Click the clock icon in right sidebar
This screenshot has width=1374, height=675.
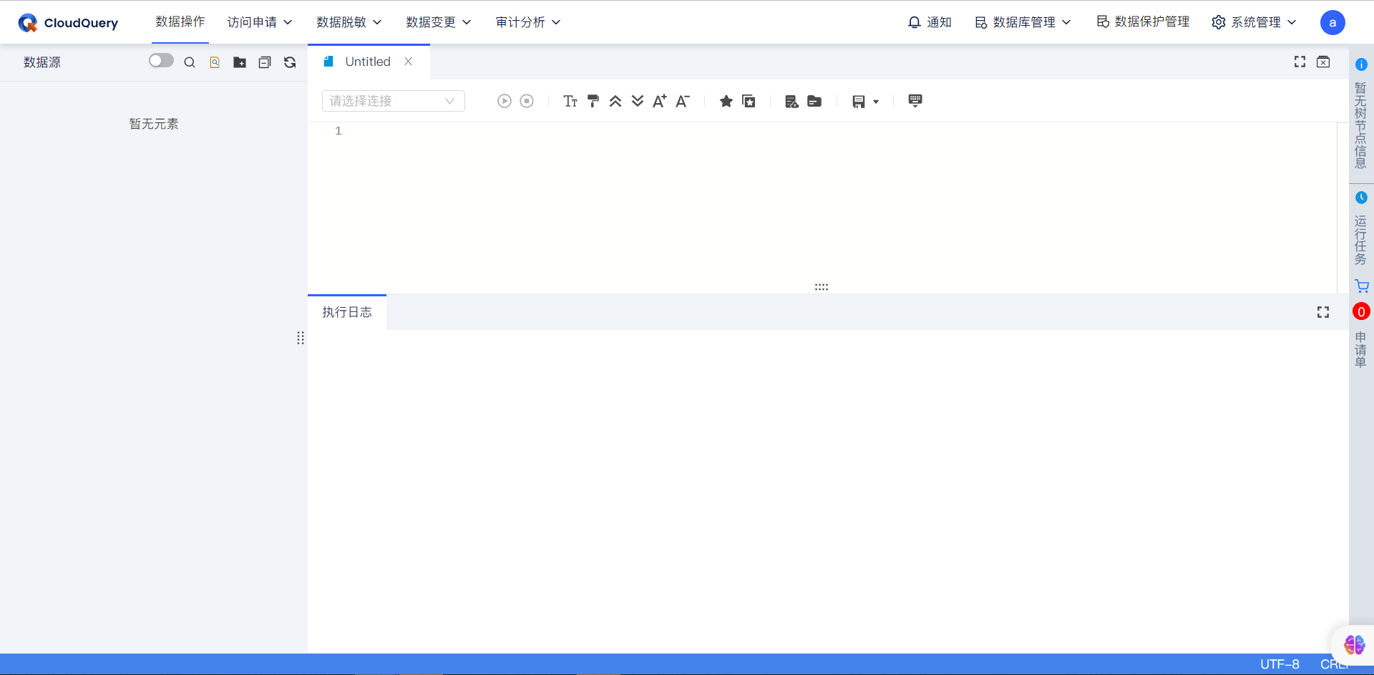pos(1361,198)
